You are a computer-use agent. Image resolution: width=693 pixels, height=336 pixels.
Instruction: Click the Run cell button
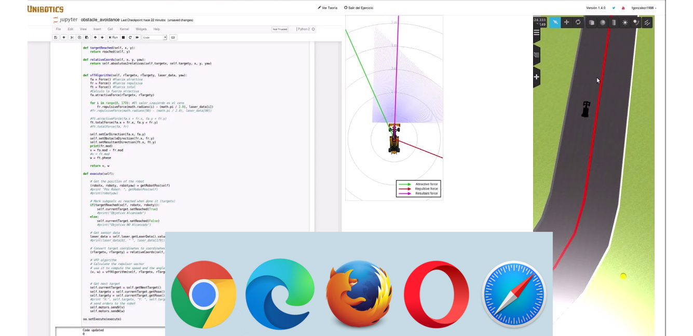click(x=113, y=37)
